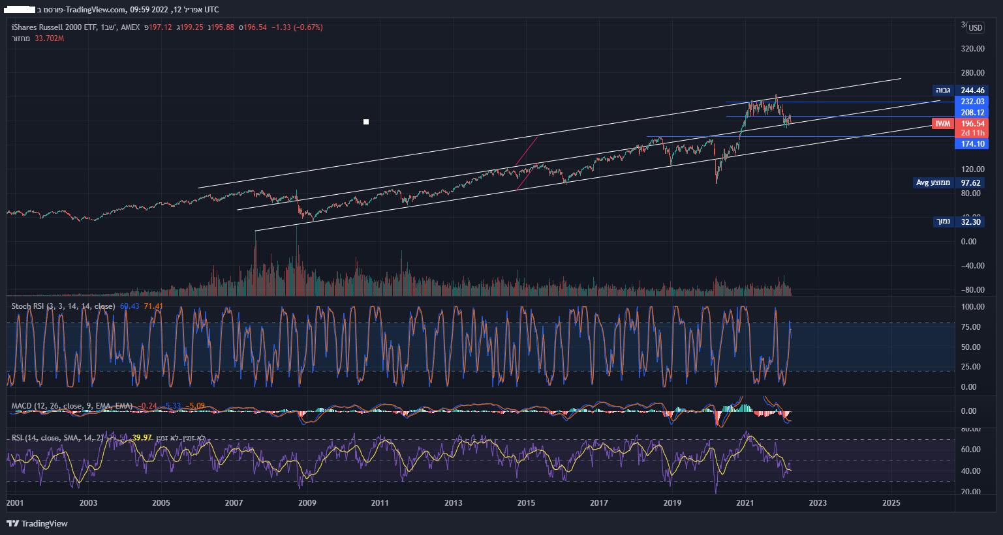The width and height of the screenshot is (1003, 535).
Task: Click the high value 199.25 in the legend
Action: point(192,27)
